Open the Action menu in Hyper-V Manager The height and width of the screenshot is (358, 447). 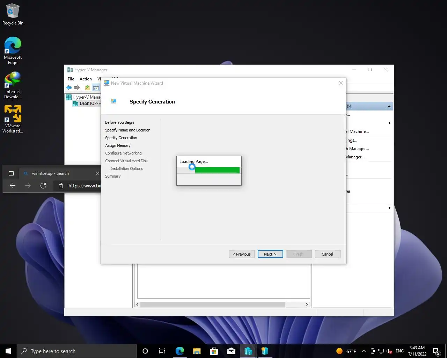[86, 79]
